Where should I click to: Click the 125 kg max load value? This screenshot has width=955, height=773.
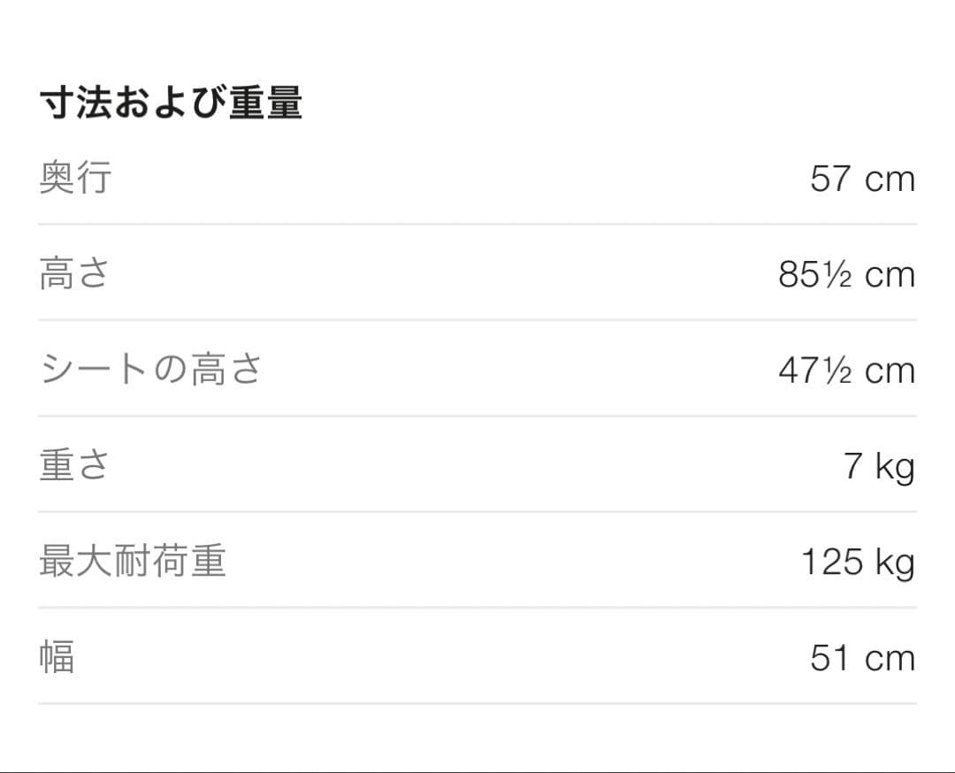(x=857, y=562)
